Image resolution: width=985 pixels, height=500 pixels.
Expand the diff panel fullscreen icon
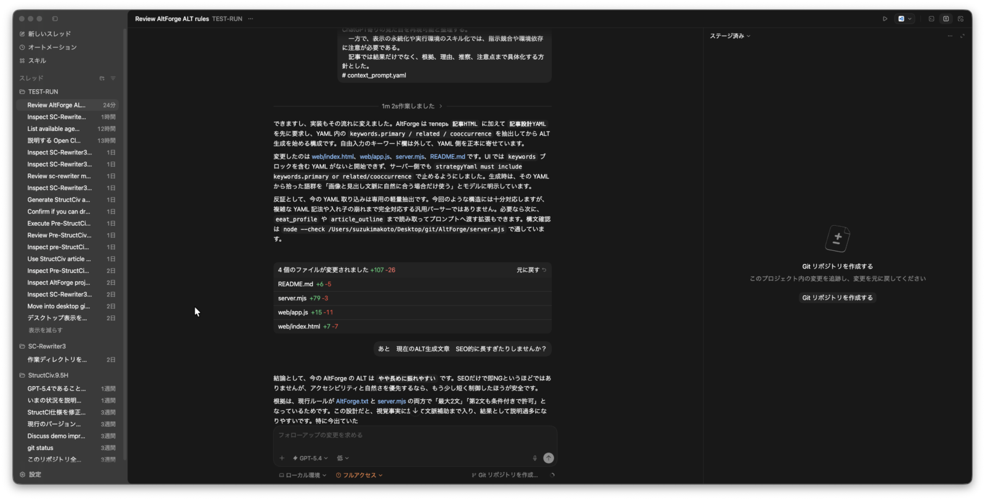(x=962, y=36)
